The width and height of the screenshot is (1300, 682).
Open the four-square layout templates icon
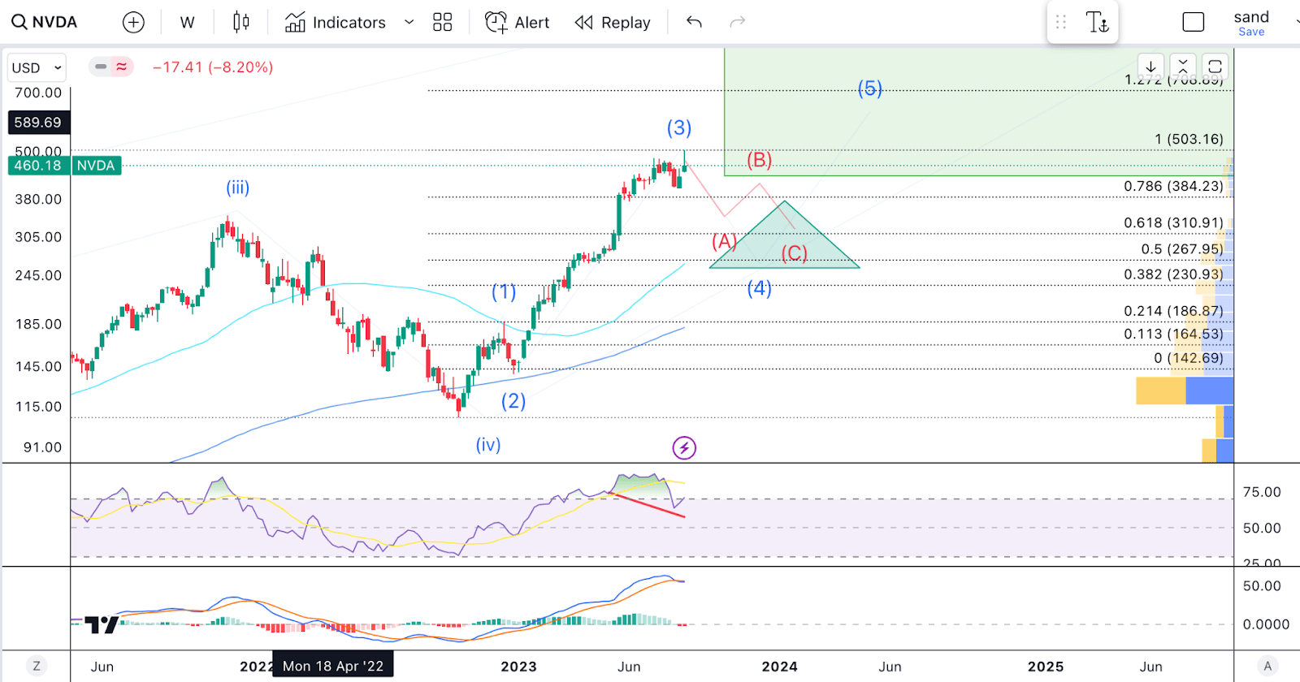pyautogui.click(x=442, y=22)
